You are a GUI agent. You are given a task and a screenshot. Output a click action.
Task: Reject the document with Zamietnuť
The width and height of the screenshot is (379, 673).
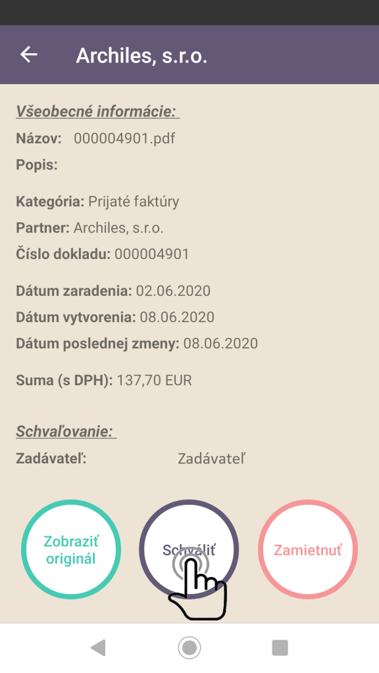308,549
